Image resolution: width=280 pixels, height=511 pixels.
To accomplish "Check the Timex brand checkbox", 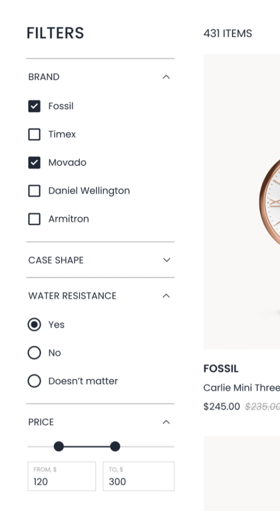I will click(x=34, y=134).
